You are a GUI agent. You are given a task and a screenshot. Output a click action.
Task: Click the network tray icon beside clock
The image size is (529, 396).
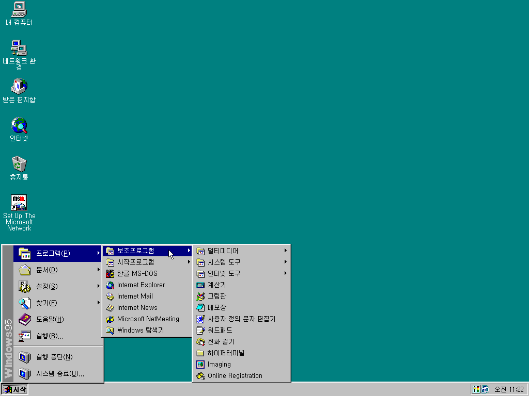click(485, 390)
